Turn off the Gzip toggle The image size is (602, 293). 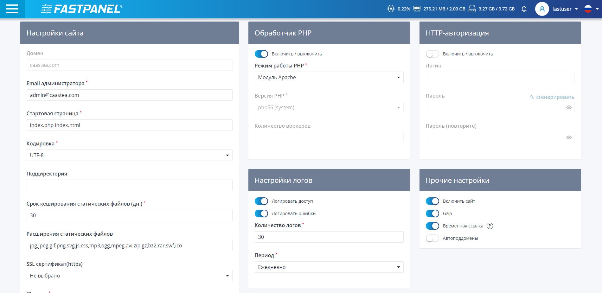click(432, 213)
